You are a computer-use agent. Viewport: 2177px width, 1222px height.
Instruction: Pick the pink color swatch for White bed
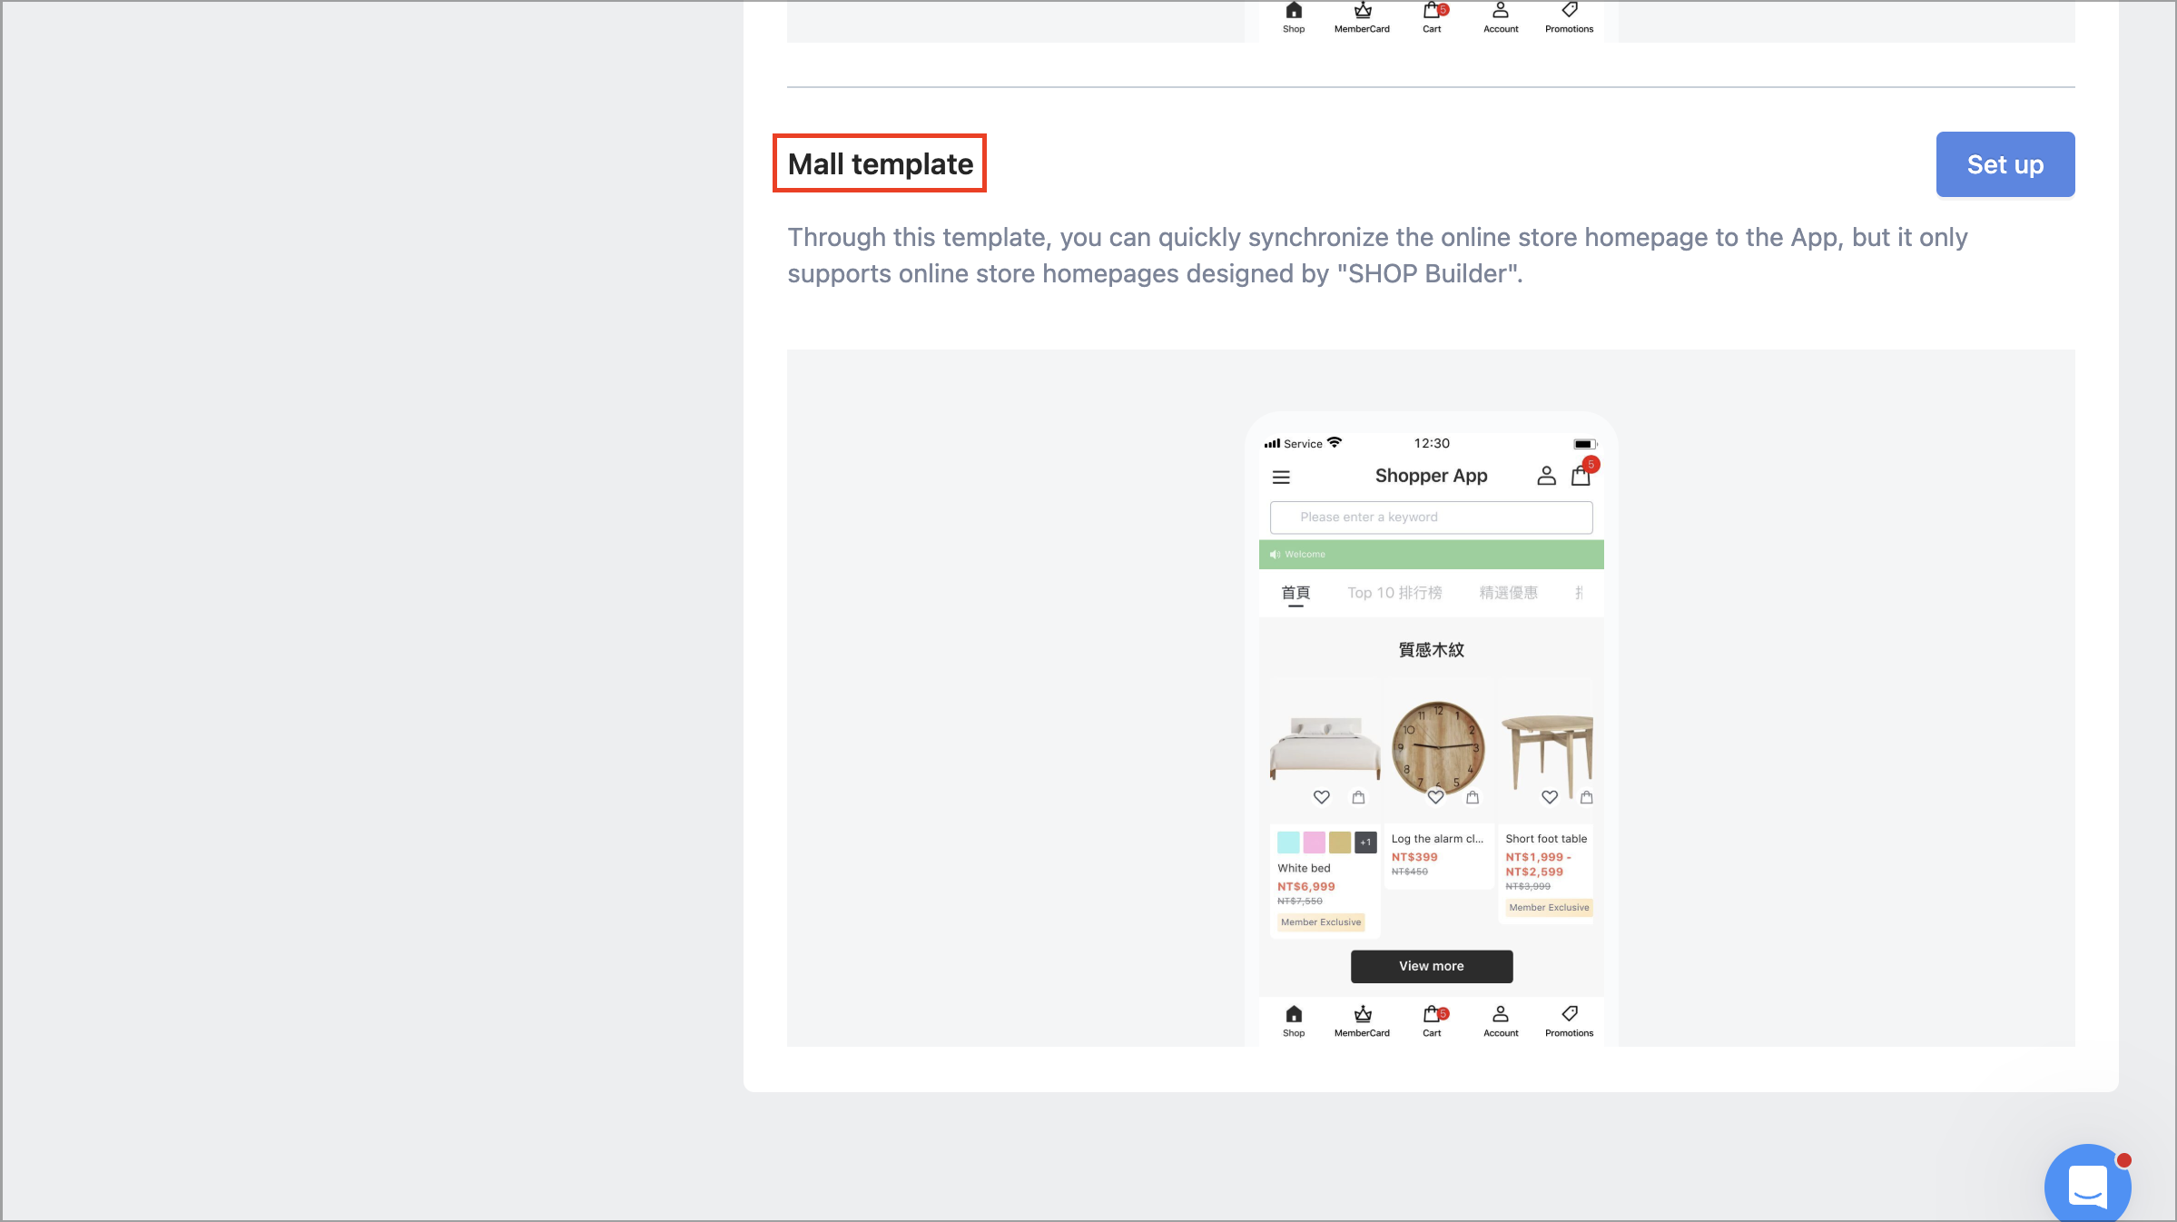pyautogui.click(x=1314, y=842)
